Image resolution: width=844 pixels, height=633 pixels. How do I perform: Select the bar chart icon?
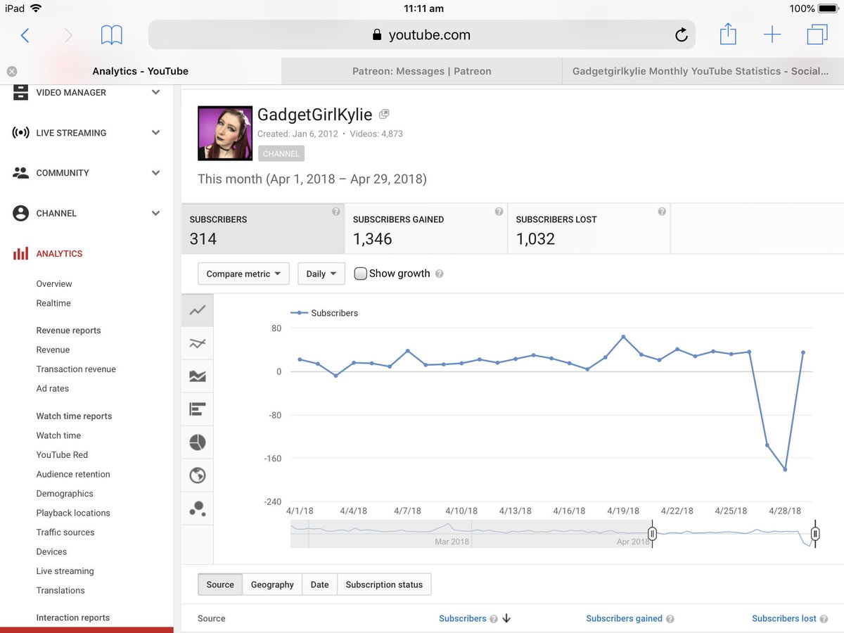(x=198, y=409)
